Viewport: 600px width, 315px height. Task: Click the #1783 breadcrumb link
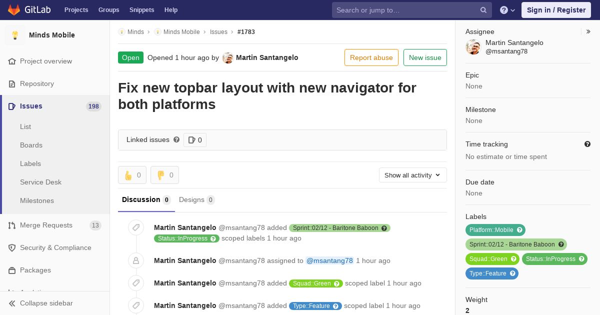[246, 31]
